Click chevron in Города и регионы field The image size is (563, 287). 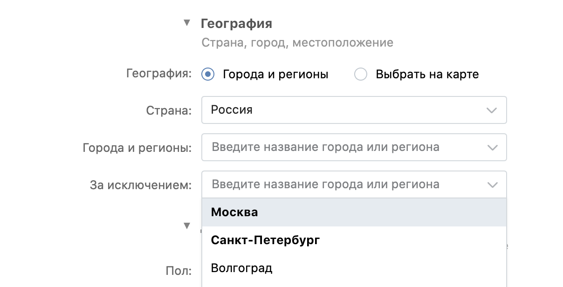(492, 148)
